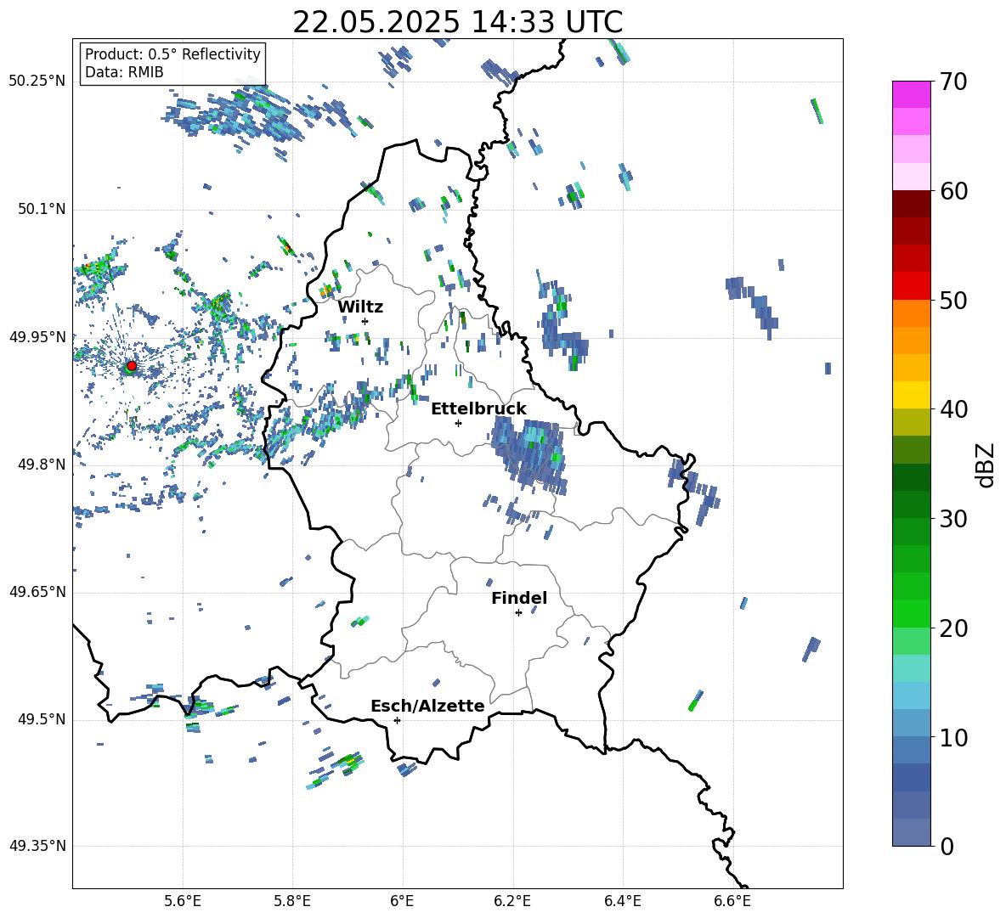This screenshot has width=1006, height=918.
Task: Click the 49.65°N latitude label
Action: [37, 592]
